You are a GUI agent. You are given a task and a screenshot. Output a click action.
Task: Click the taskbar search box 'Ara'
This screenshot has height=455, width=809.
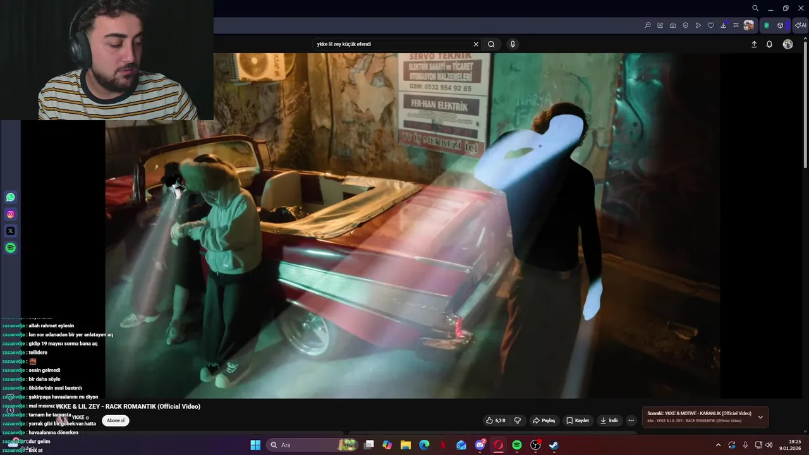[x=312, y=445]
